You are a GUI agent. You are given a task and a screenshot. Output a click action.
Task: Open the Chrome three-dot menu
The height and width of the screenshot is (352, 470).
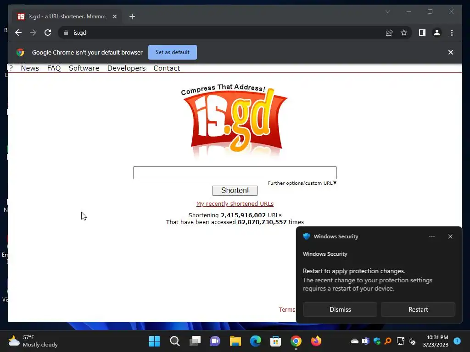[x=452, y=33]
